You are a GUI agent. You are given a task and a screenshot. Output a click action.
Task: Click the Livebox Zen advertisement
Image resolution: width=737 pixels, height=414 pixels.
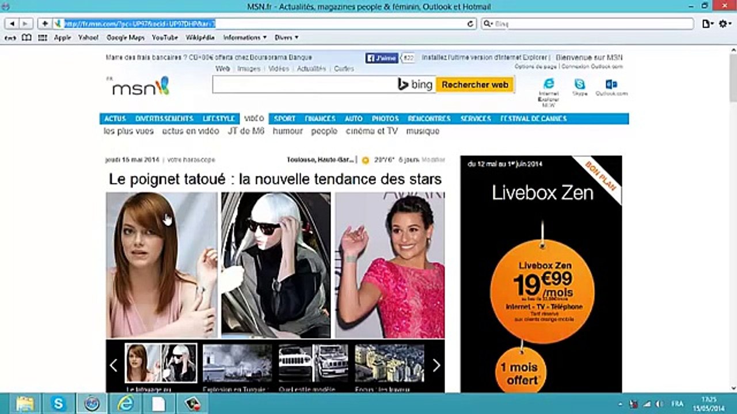541,274
